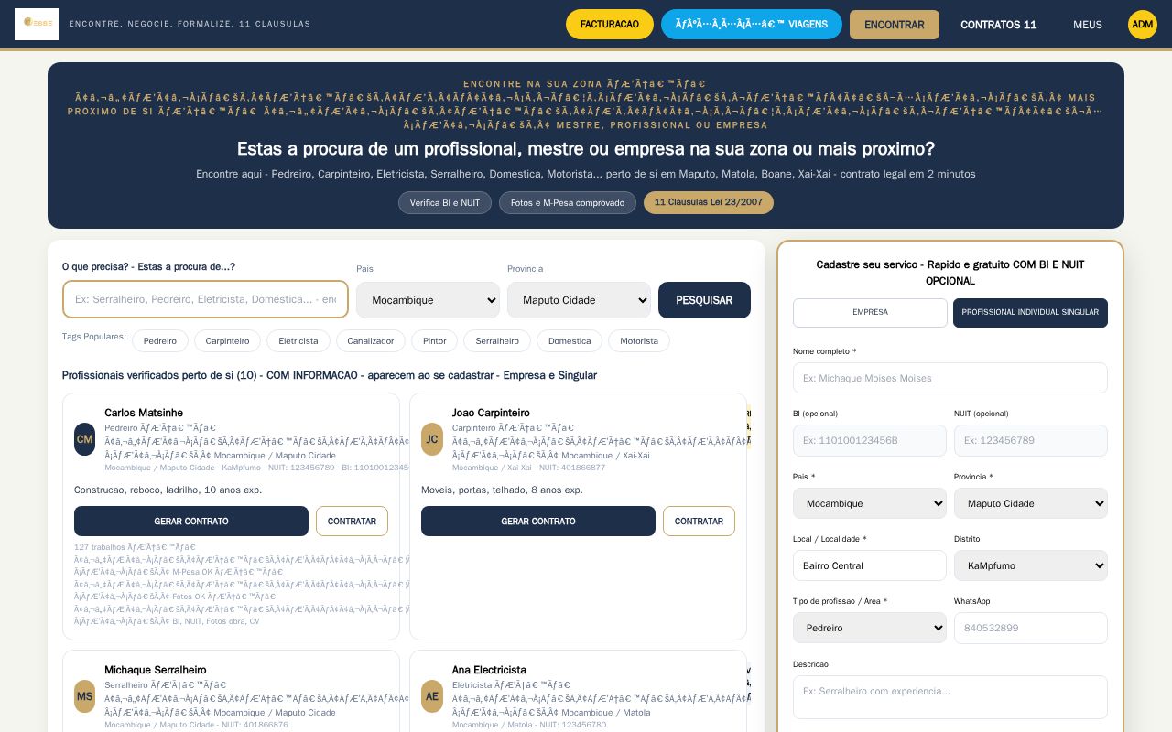Click Carlos Matsinhe's CM avatar
1172x732 pixels.
point(84,439)
